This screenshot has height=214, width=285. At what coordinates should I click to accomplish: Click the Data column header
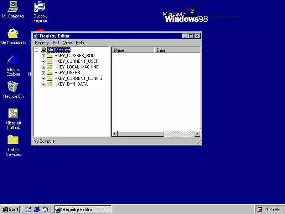click(x=177, y=50)
